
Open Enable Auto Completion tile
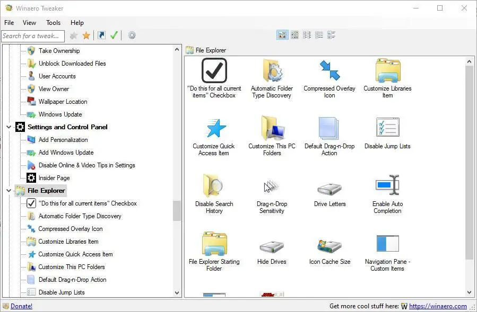pyautogui.click(x=387, y=194)
